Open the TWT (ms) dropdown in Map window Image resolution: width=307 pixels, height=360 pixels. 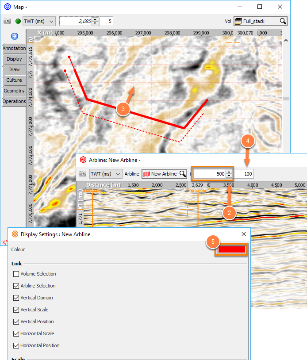[x=39, y=21]
